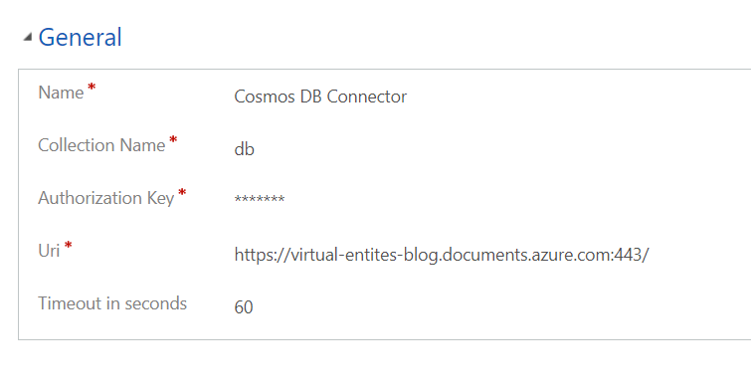Click the red asterisk beside Uri
Screen dimensions: 751x391
[68, 246]
